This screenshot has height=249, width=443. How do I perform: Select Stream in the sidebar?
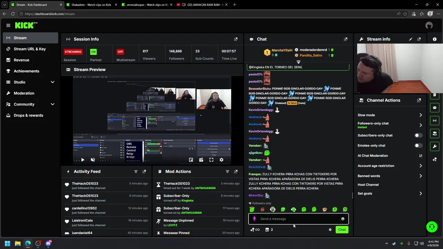30,38
